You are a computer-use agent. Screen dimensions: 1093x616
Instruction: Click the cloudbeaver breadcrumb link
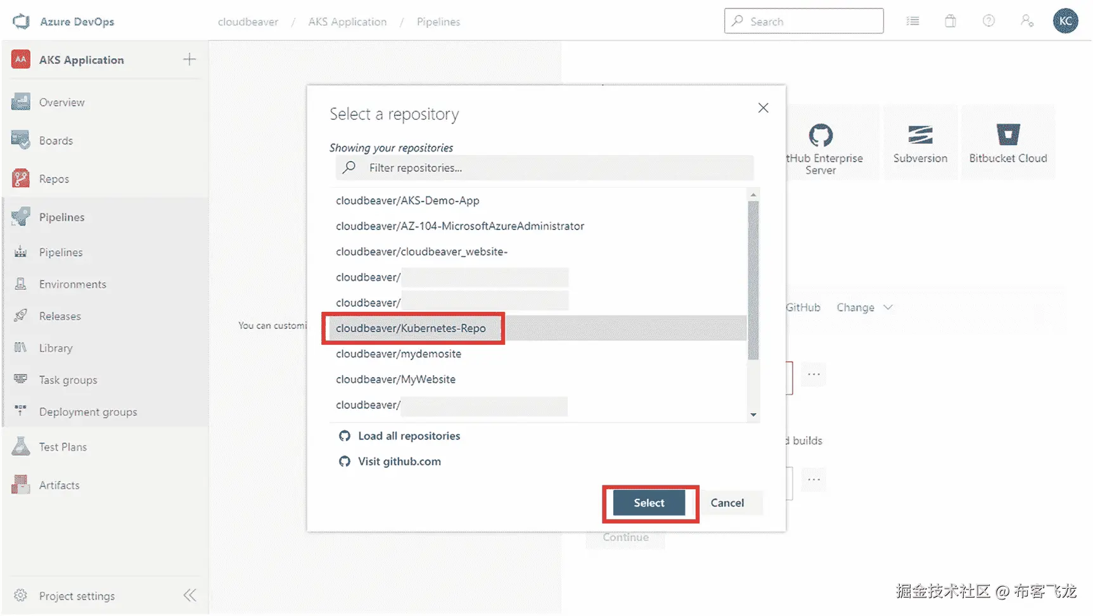pos(248,22)
